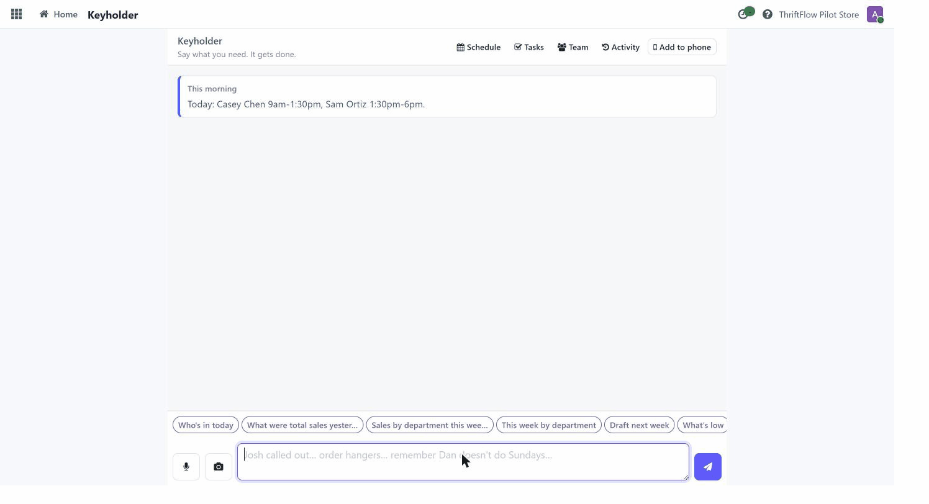929x504 pixels.
Task: Open the apps grid menu
Action: pos(17,14)
